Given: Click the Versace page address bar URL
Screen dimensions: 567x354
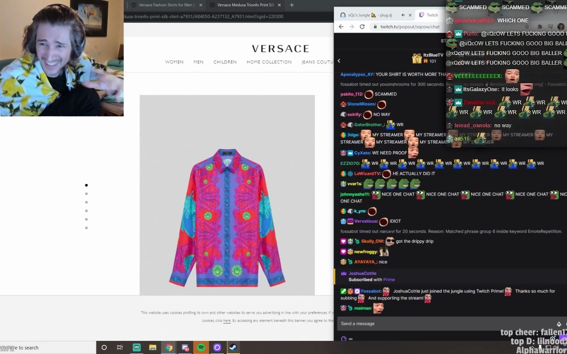Looking at the screenshot, I should 203,16.
